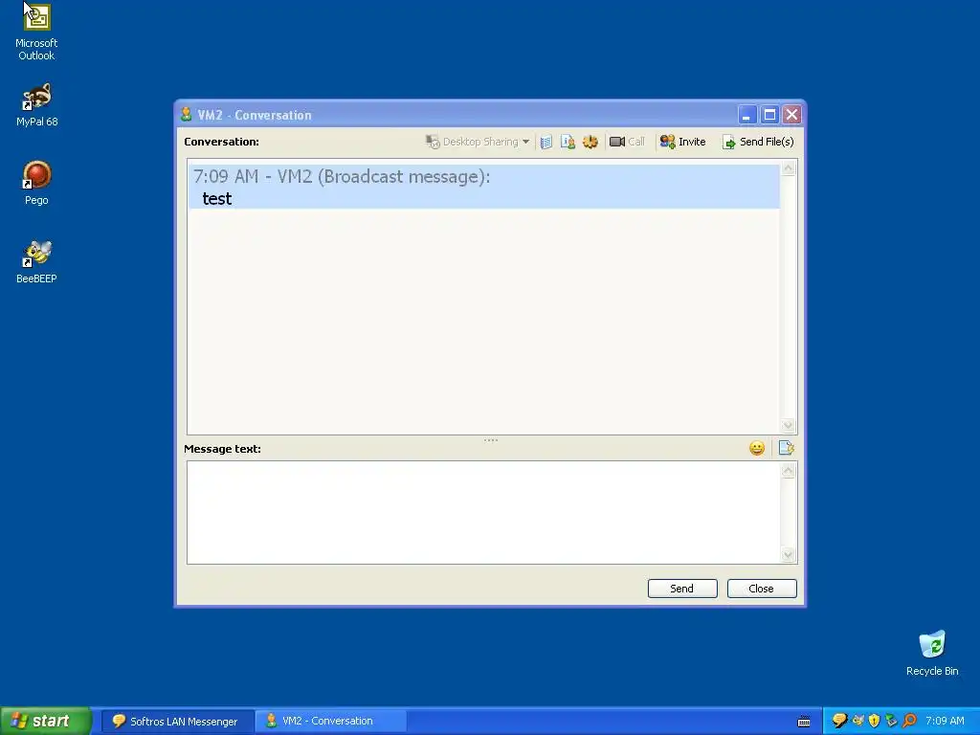980x735 pixels.
Task: Select the Recycle Bin icon
Action: click(932, 654)
